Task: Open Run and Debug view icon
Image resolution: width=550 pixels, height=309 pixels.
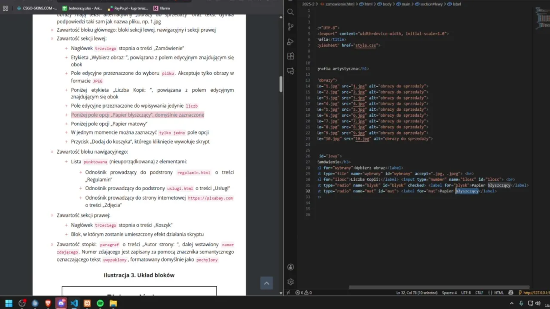Action: [290, 42]
